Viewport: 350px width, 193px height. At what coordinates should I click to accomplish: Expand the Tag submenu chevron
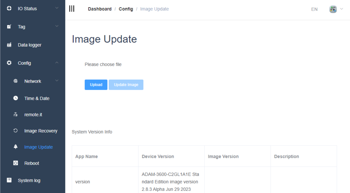[57, 26]
